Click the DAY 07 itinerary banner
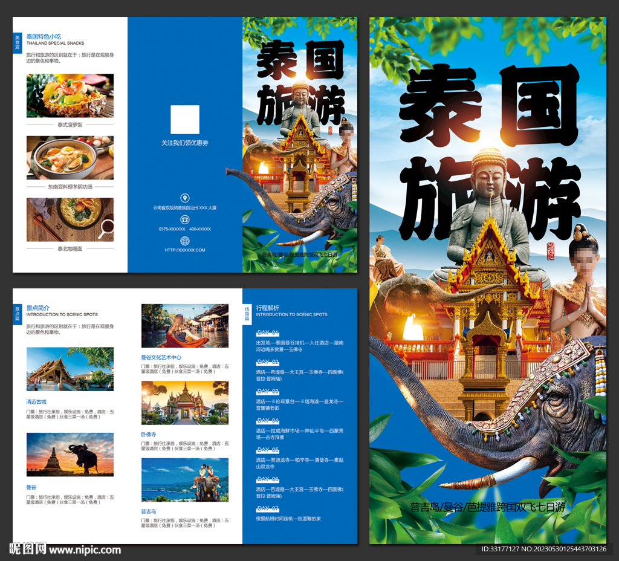The image size is (619, 561). [268, 508]
